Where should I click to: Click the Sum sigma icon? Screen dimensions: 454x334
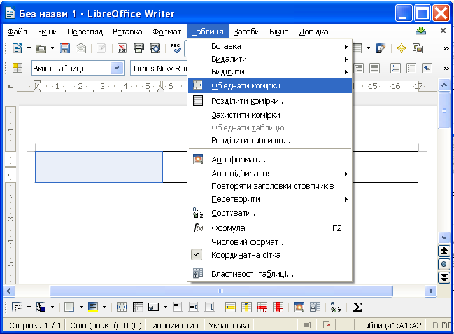pos(357,307)
